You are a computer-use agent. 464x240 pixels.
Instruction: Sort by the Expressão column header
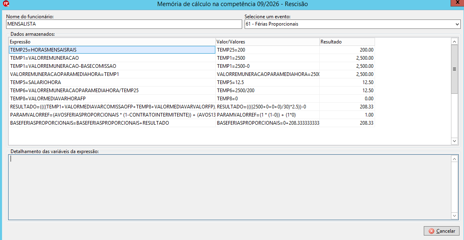pyautogui.click(x=112, y=42)
